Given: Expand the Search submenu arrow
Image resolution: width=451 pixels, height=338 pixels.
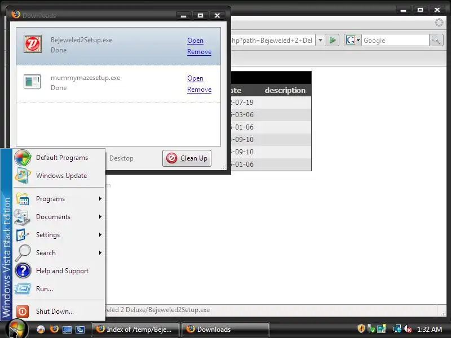Looking at the screenshot, I should coord(100,252).
